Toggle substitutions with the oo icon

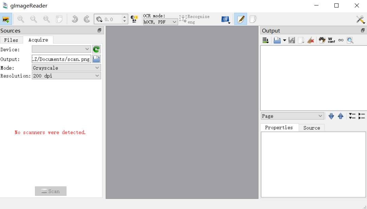pos(341,40)
